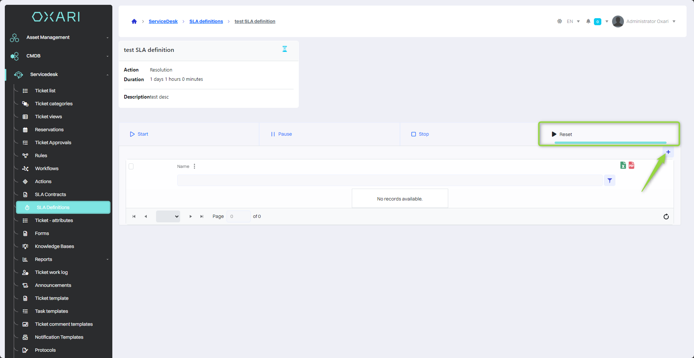The height and width of the screenshot is (358, 694).
Task: Click the hourglass icon on SLA card
Action: 285,49
